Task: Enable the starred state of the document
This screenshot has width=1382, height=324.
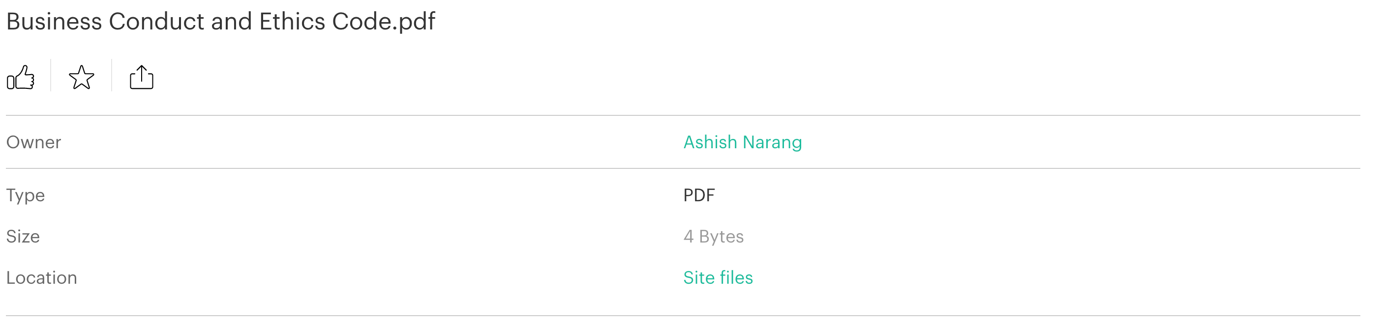Action: 82,78
